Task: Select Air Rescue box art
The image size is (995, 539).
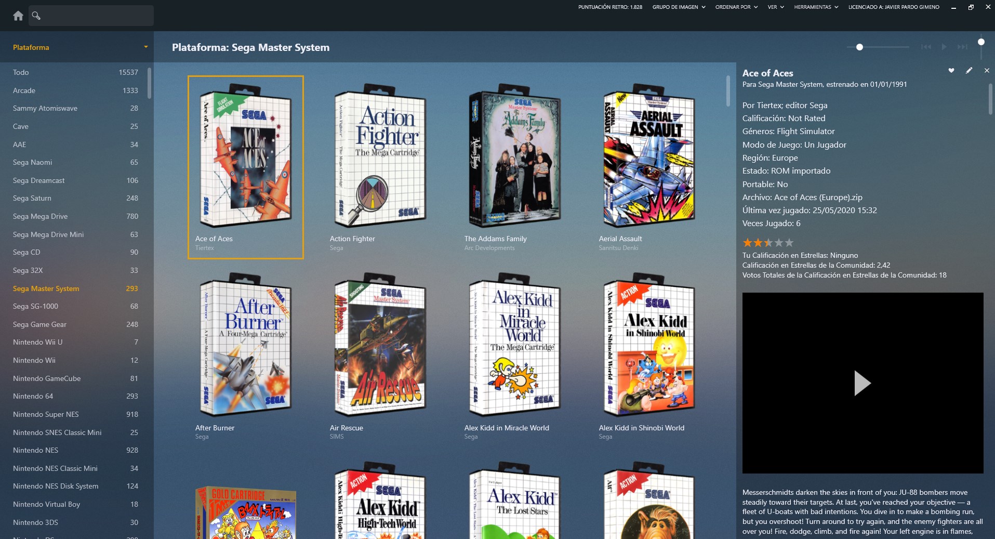Action: click(x=380, y=345)
